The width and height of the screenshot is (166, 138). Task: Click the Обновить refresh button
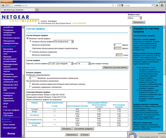click(66, 129)
